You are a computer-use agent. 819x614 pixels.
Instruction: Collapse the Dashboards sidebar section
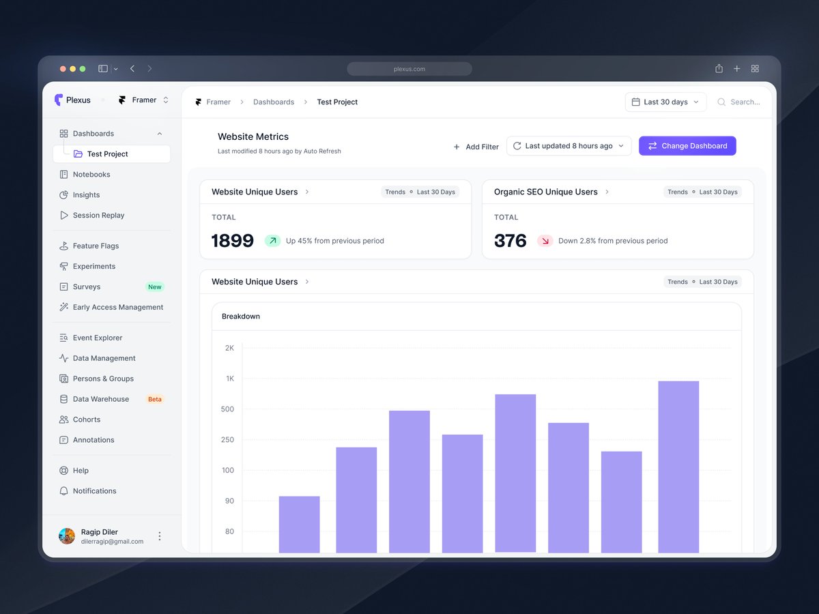160,134
